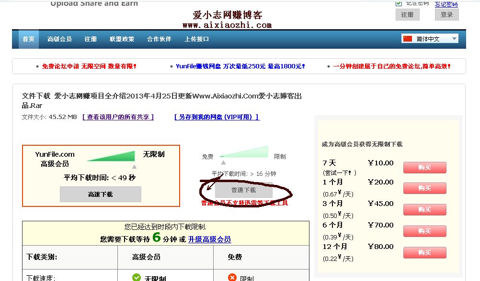
Task: Click the 登录 button
Action: [446, 15]
